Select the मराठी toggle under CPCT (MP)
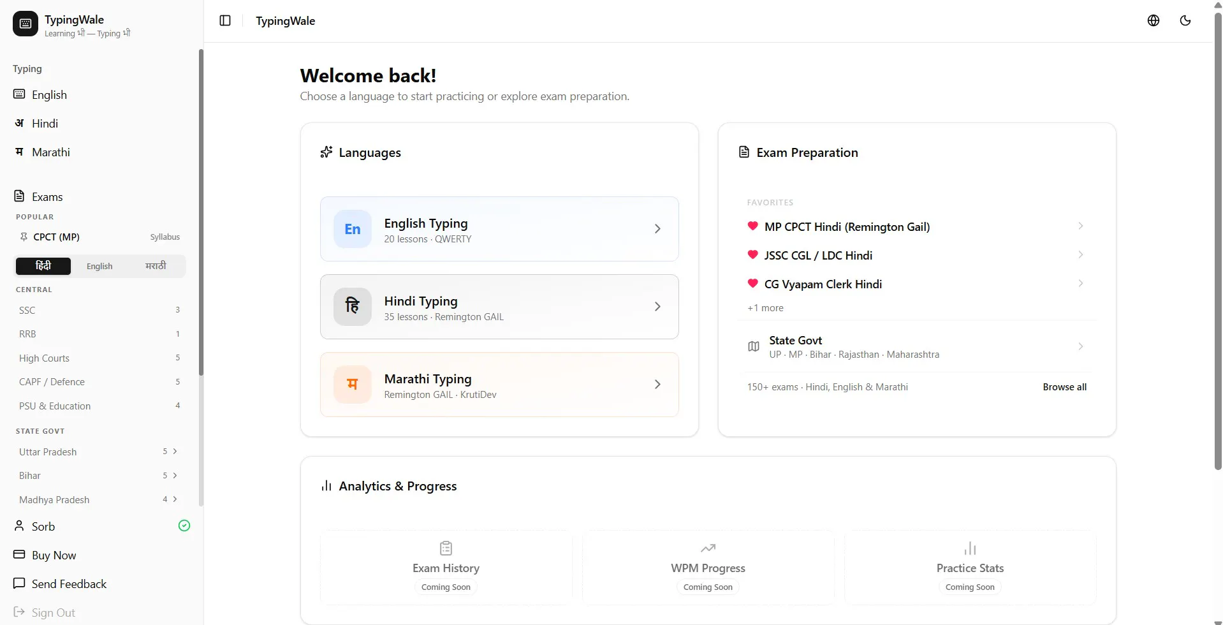The height and width of the screenshot is (625, 1223). [156, 266]
